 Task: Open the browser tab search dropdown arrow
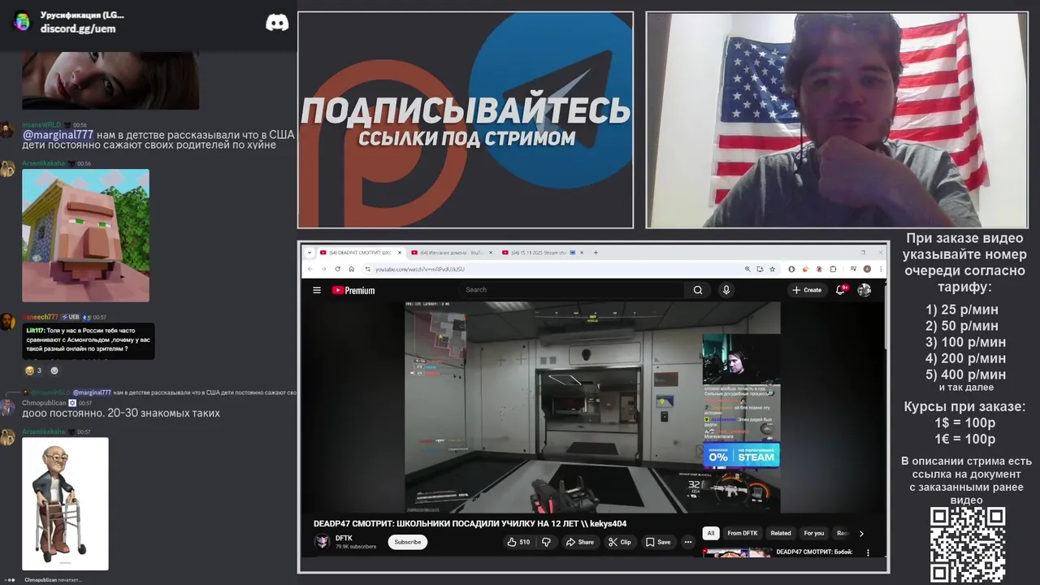pyautogui.click(x=308, y=253)
